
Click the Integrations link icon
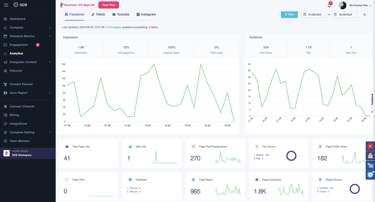click(5, 124)
